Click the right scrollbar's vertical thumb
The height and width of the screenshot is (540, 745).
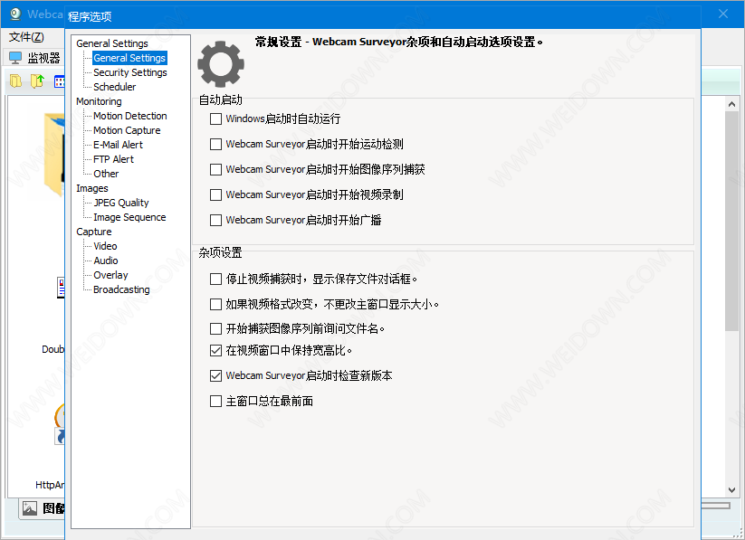tap(732, 217)
